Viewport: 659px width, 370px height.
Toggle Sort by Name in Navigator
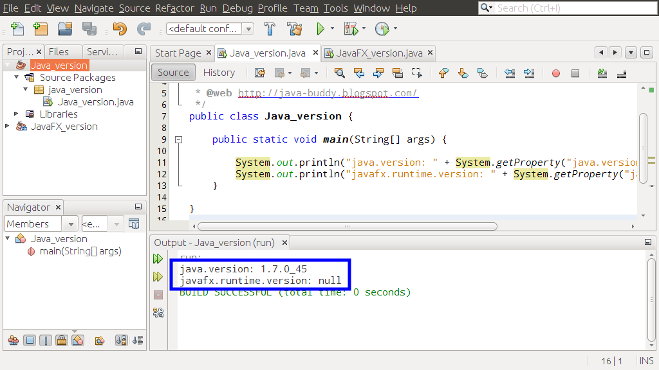(122, 340)
